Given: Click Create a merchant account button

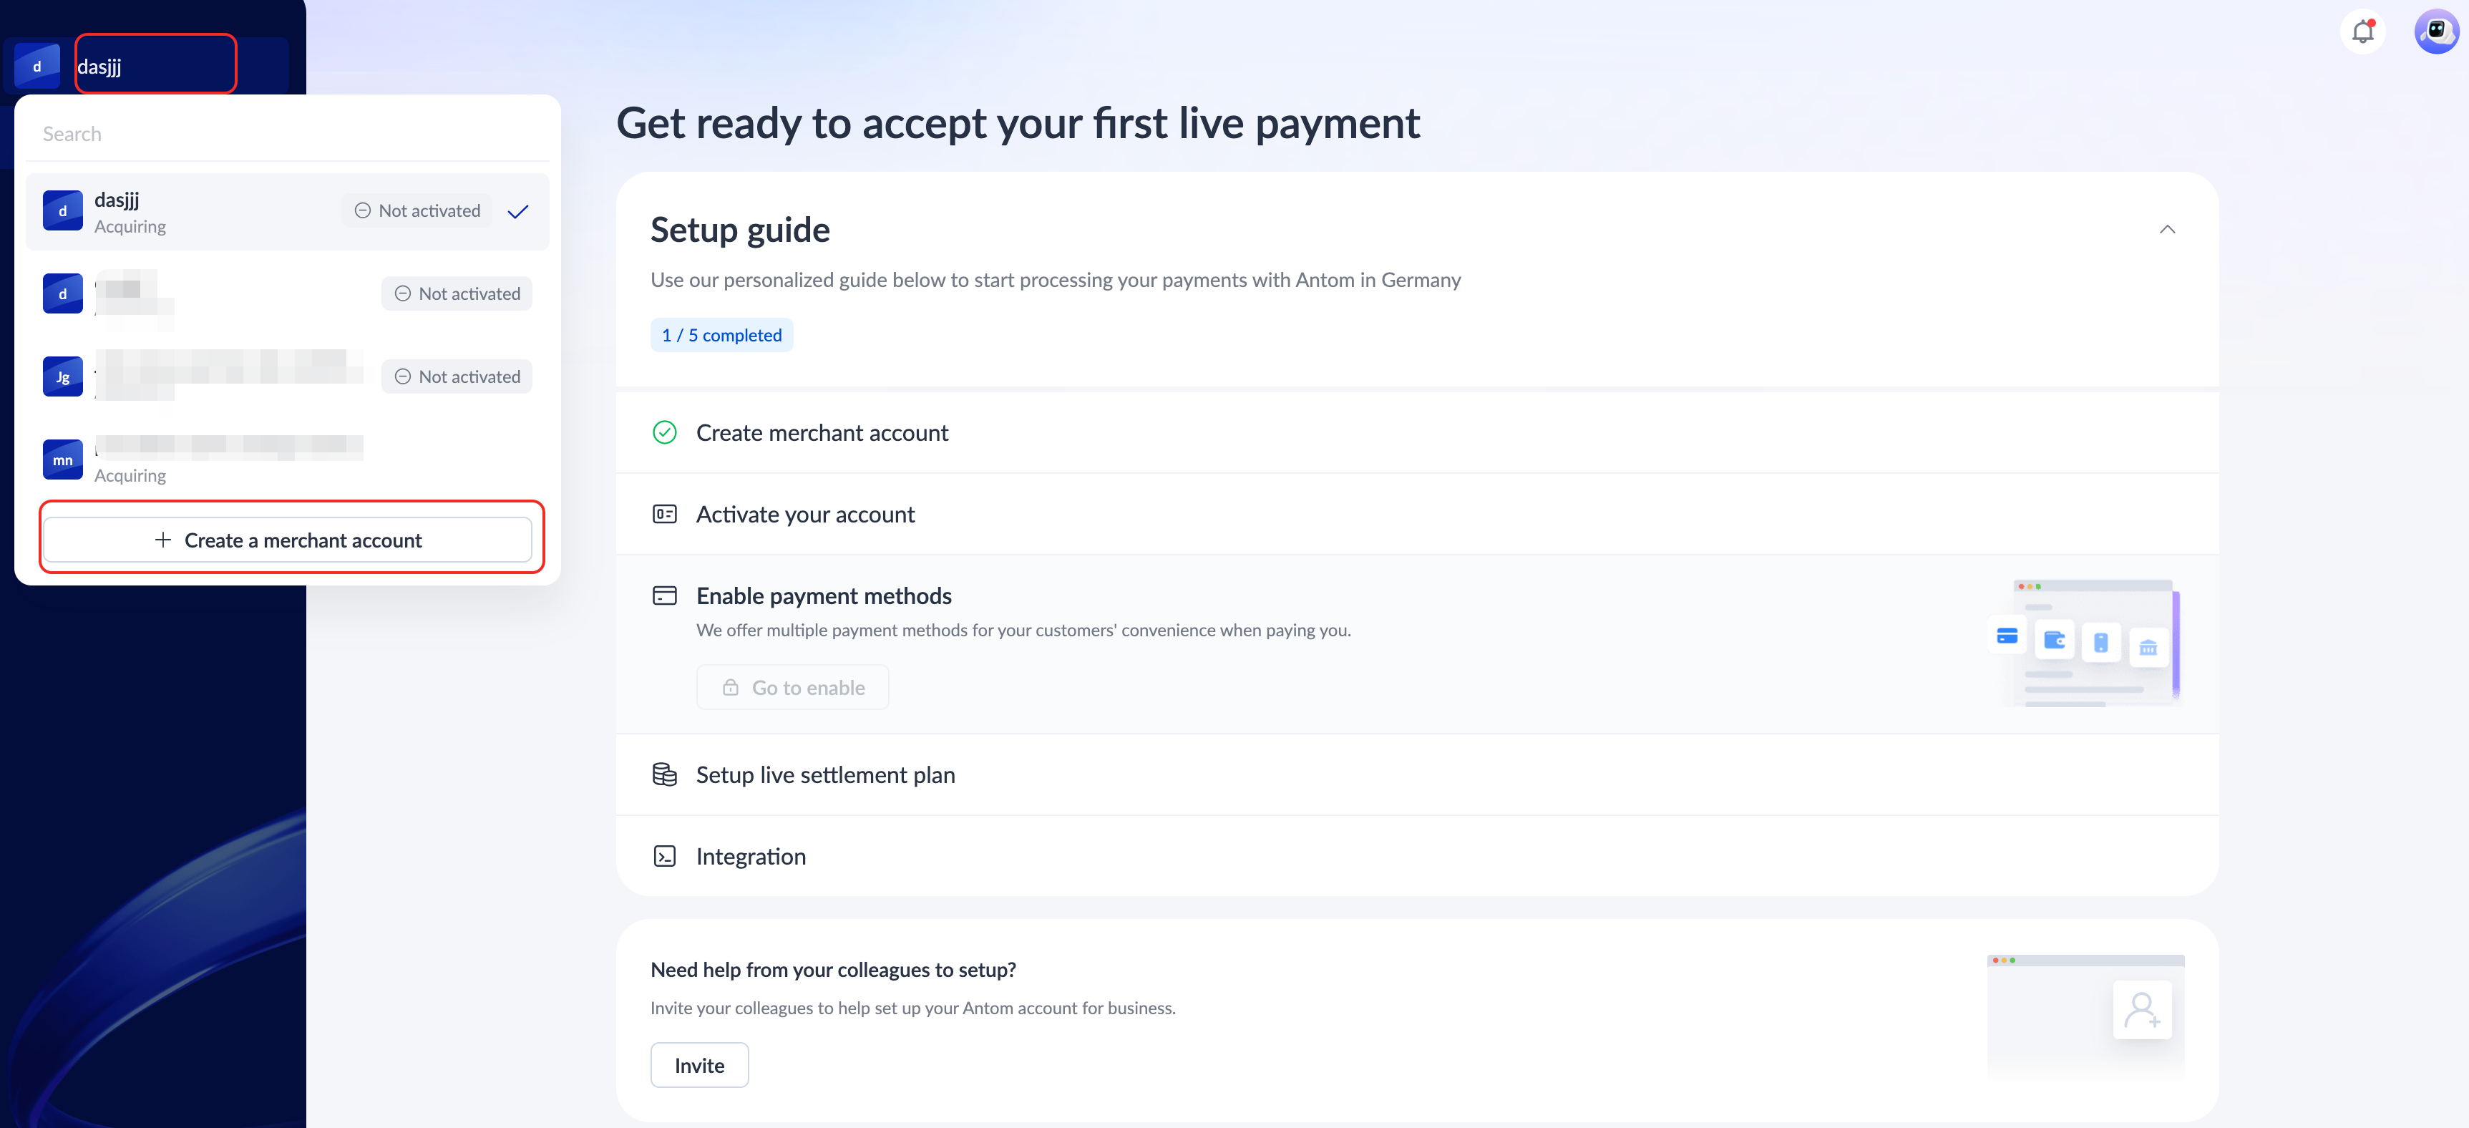Looking at the screenshot, I should click(x=288, y=540).
